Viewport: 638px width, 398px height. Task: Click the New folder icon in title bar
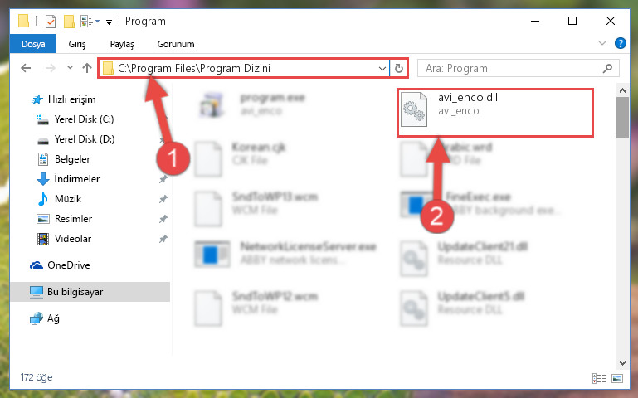69,21
